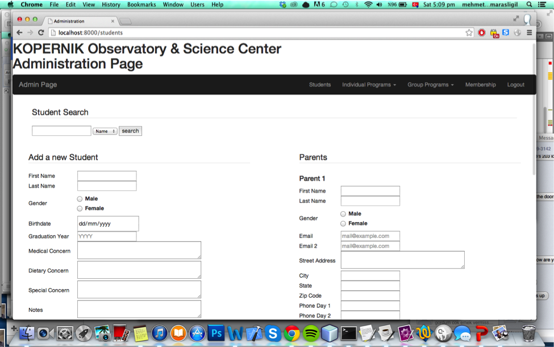The image size is (554, 347).
Task: Launch Spotify from the dock
Action: [311, 333]
